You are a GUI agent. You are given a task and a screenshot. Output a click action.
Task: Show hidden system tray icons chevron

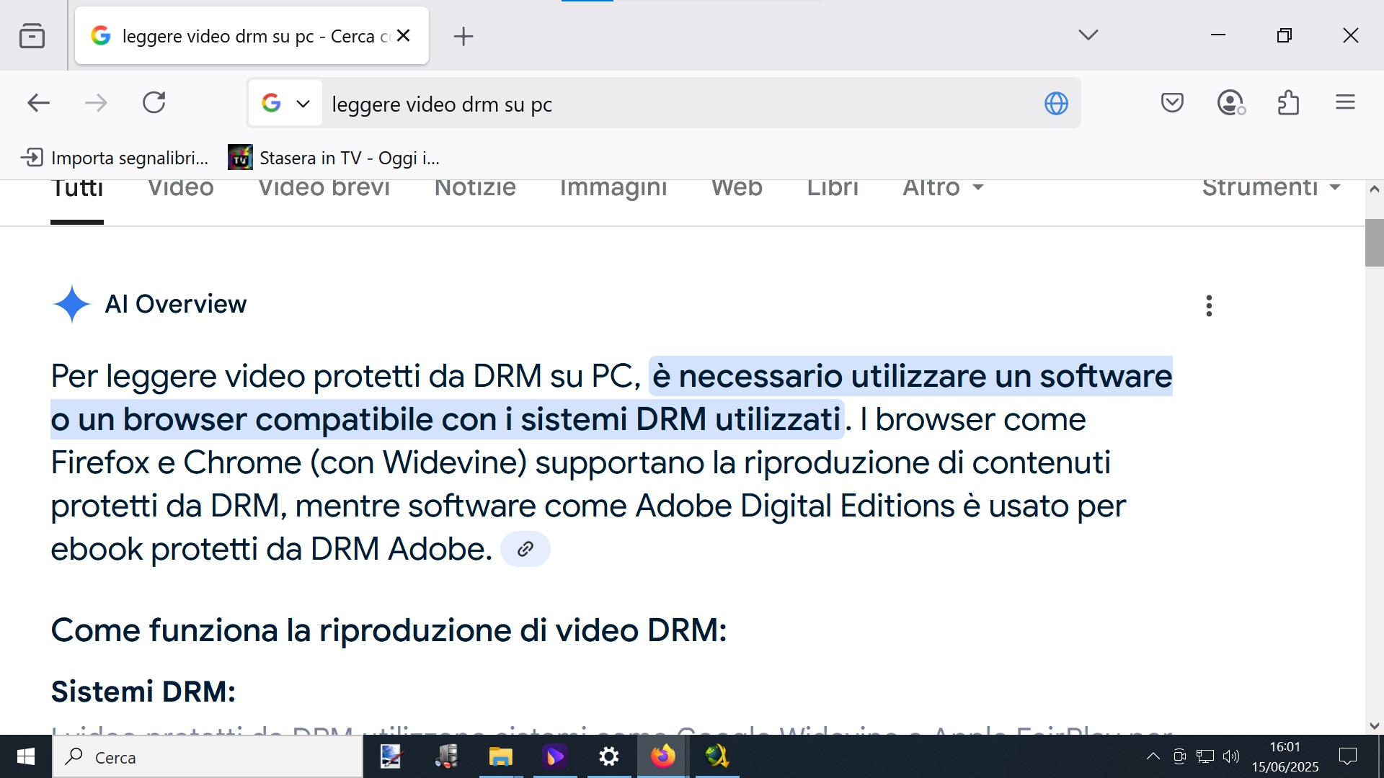(1153, 756)
